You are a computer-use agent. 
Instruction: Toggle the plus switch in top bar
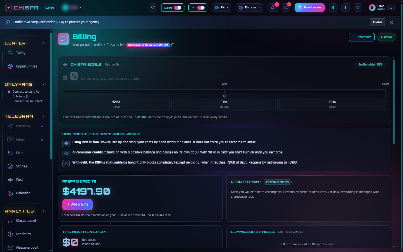(201, 8)
